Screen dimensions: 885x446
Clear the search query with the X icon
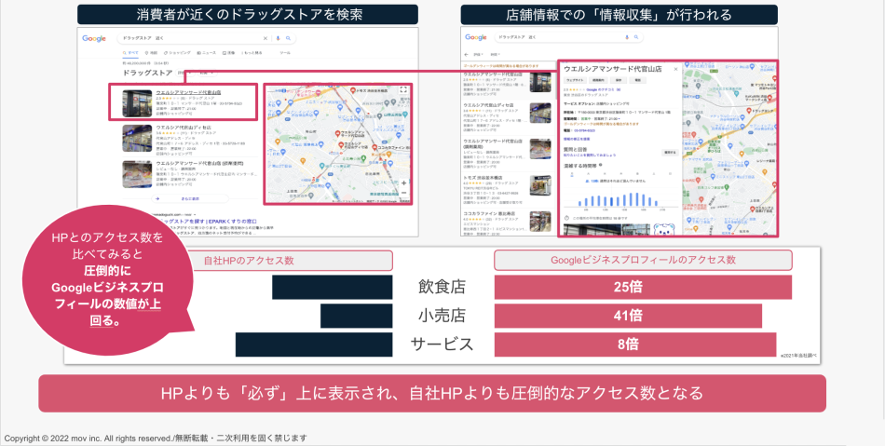tap(265, 38)
